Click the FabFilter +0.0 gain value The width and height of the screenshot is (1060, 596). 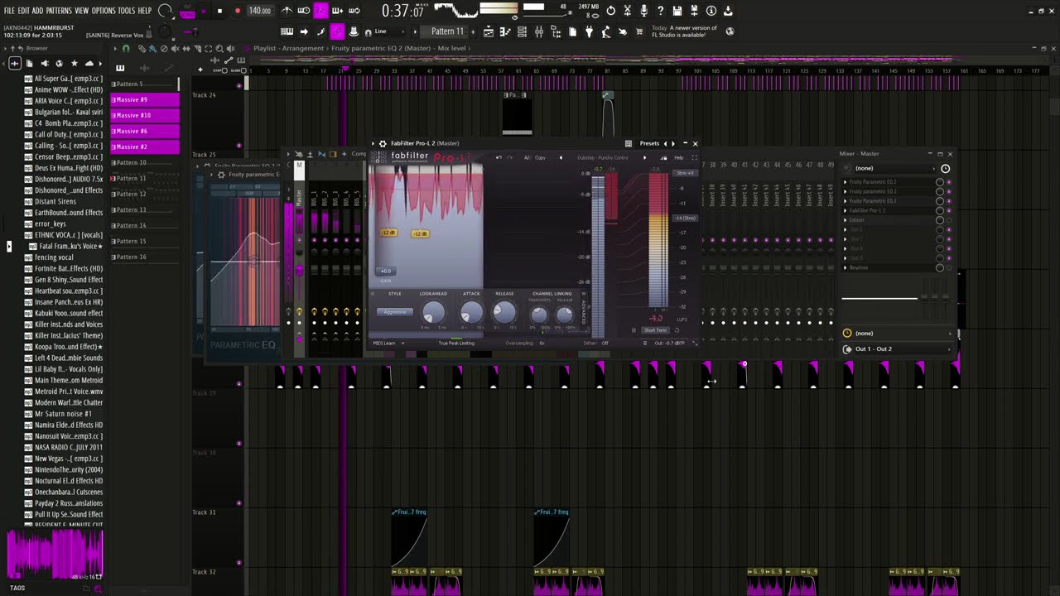click(386, 271)
